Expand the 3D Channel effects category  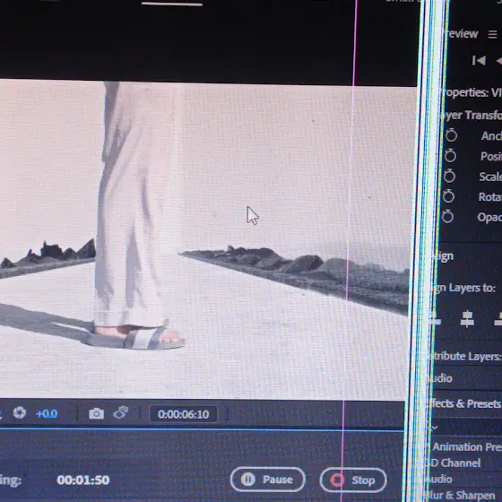[x=453, y=463]
